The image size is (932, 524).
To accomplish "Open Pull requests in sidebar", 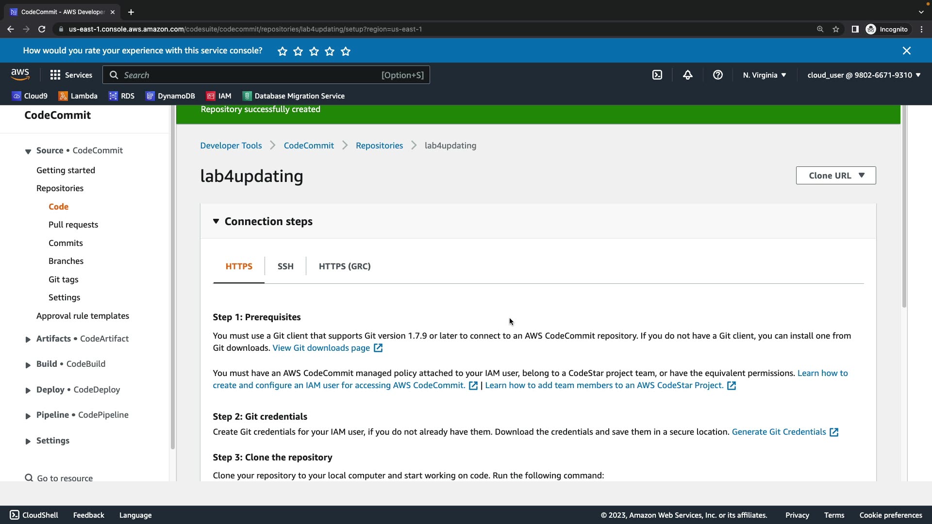I will (x=73, y=225).
